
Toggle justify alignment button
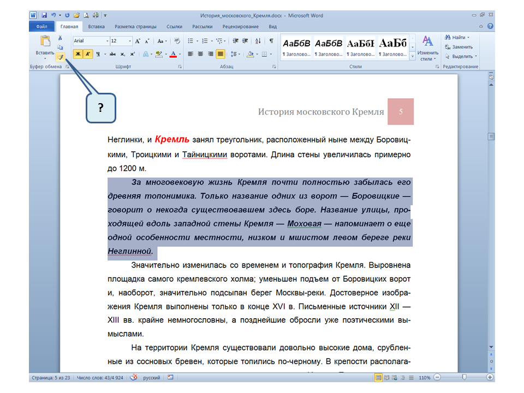221,54
